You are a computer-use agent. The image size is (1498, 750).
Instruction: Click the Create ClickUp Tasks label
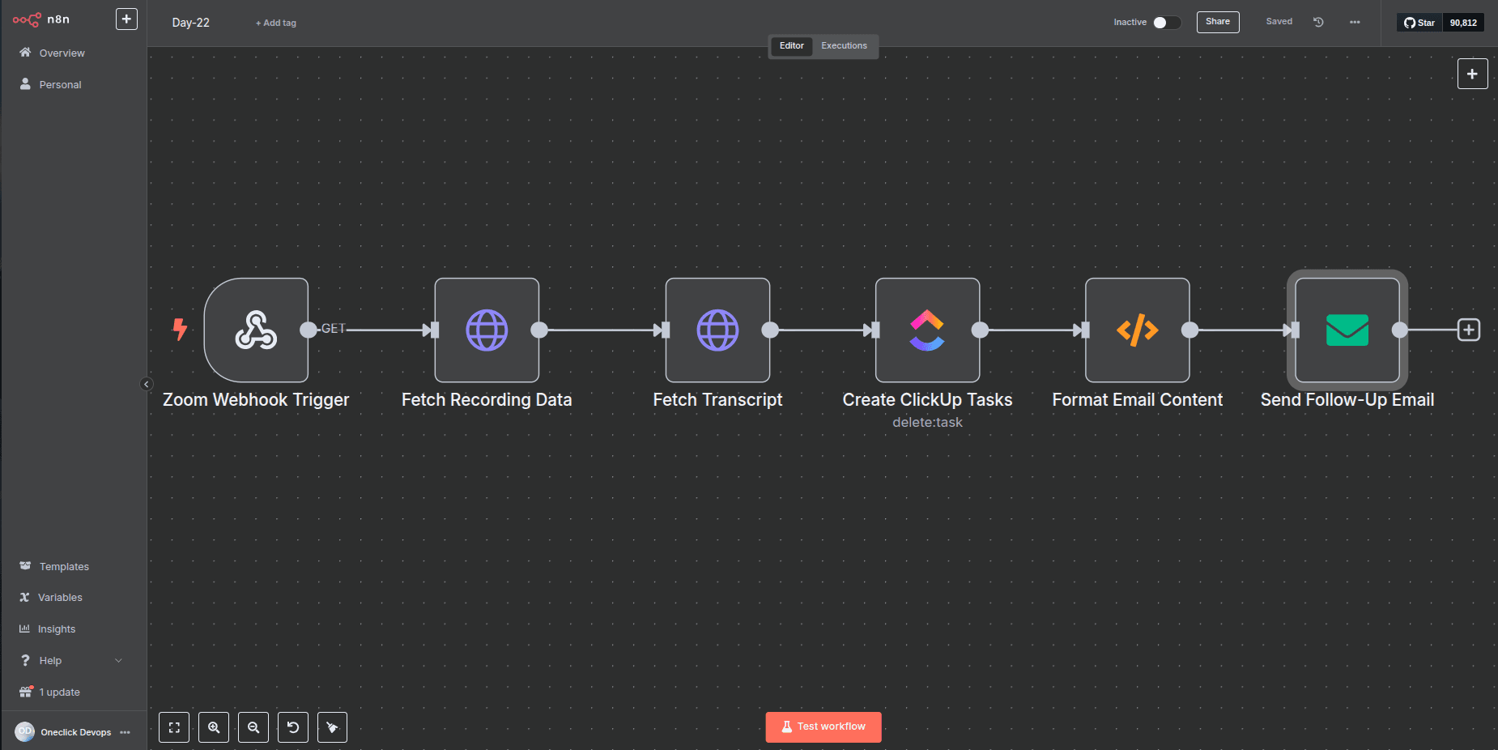(x=927, y=399)
